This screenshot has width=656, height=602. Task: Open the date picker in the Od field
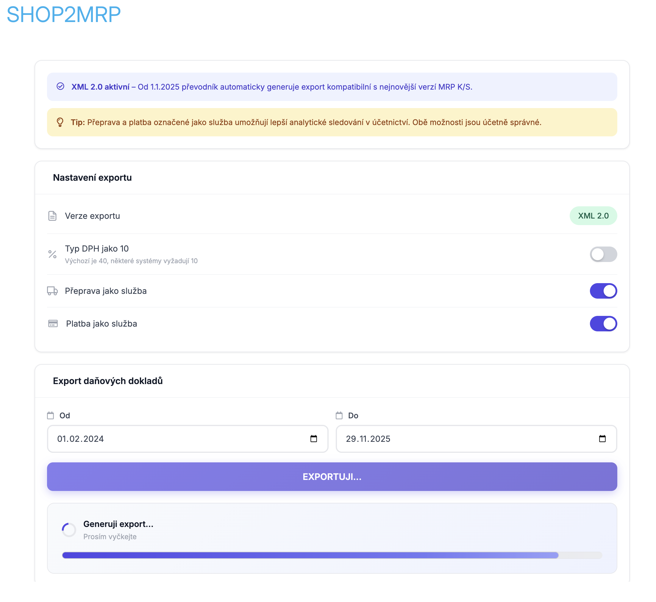click(314, 439)
